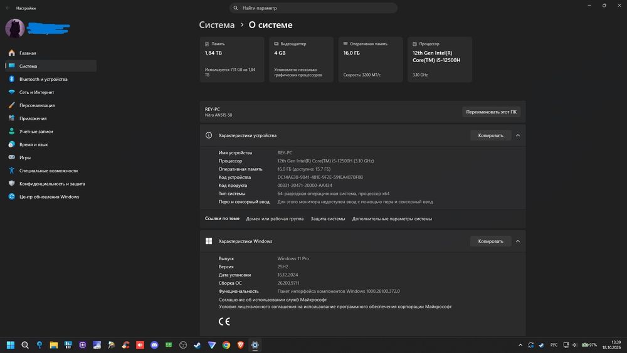Click the Код продукта value 00331-20471-20000-AA434
The image size is (627, 353).
(x=305, y=186)
